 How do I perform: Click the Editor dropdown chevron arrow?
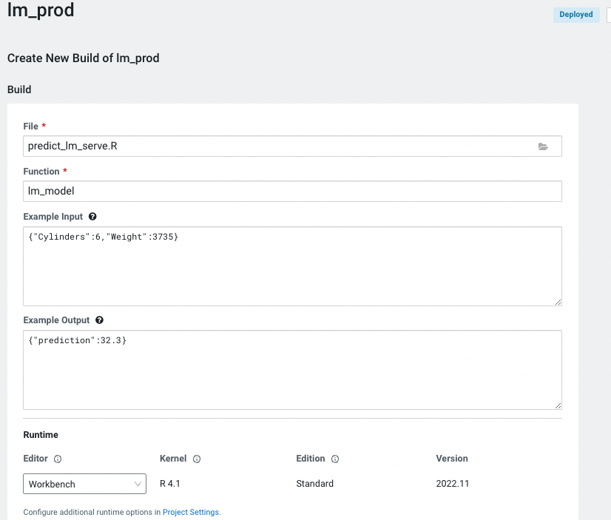coord(137,484)
